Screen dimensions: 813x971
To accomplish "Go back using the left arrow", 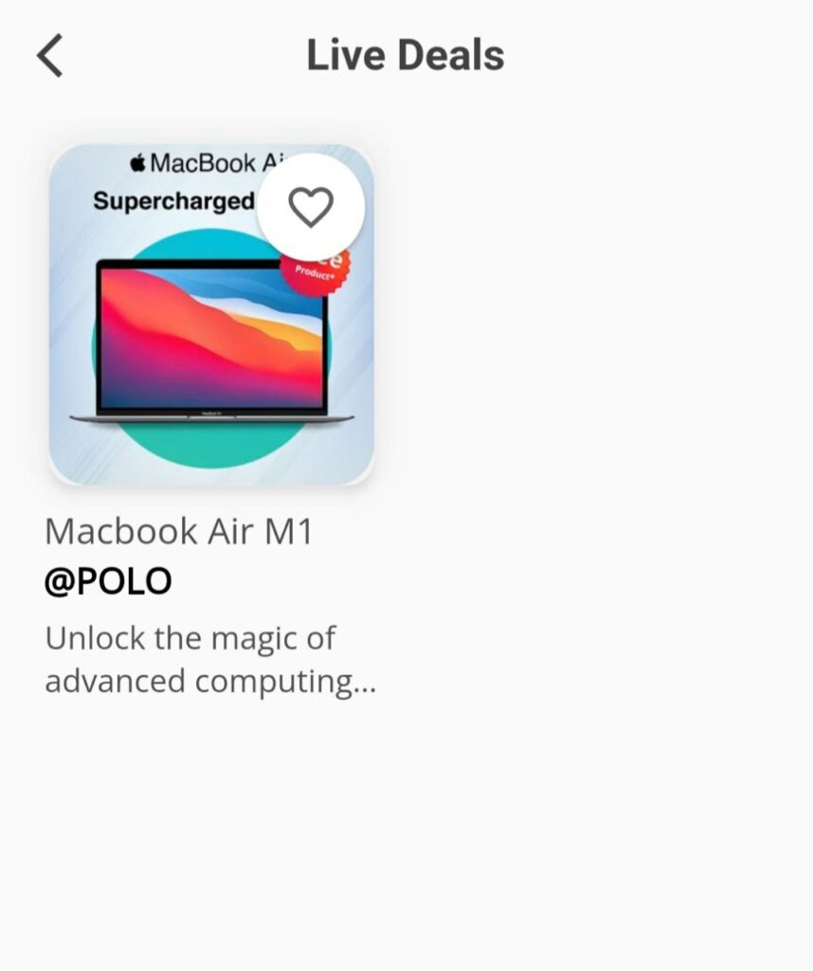I will point(50,56).
